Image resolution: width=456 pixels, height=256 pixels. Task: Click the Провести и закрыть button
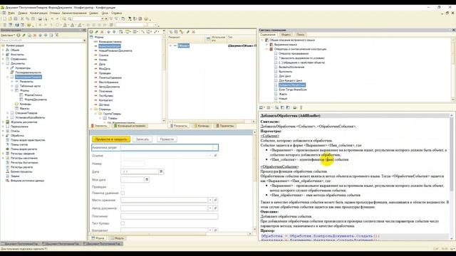(111, 139)
